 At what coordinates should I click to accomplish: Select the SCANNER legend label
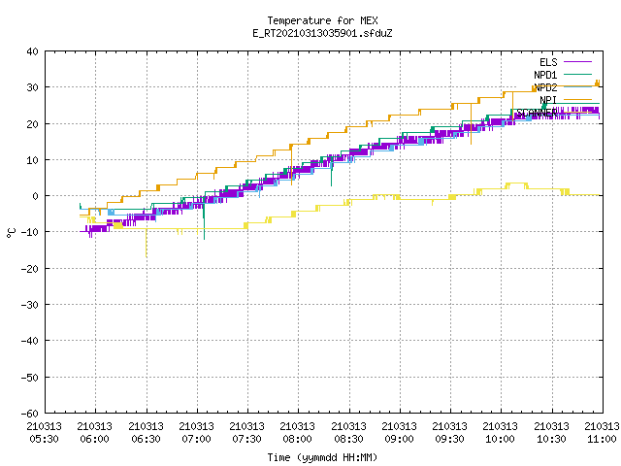point(537,113)
